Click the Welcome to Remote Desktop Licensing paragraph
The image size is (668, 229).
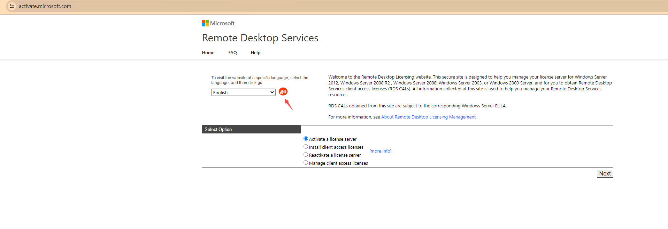470,86
